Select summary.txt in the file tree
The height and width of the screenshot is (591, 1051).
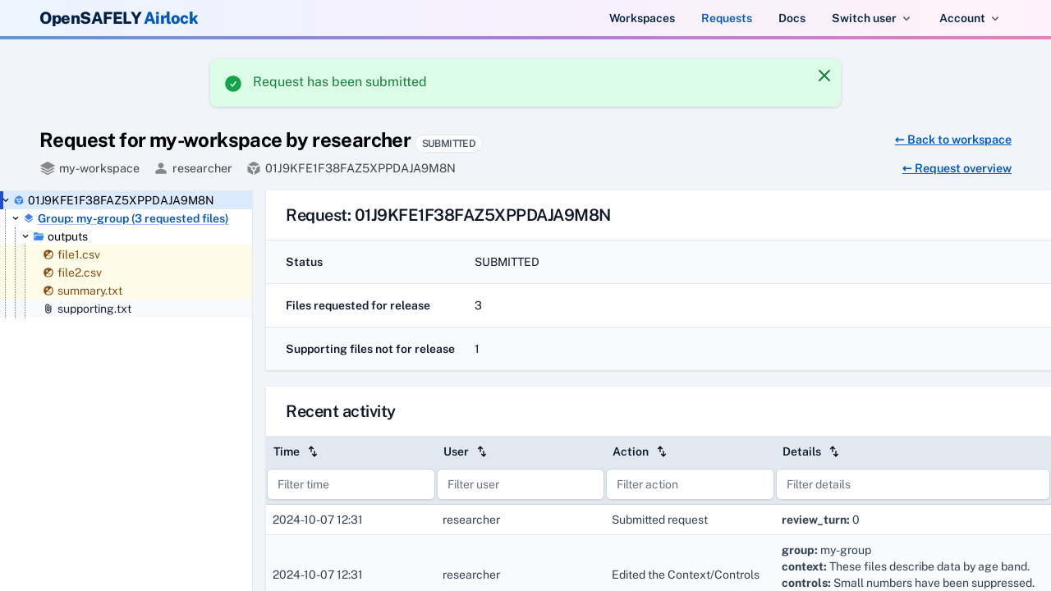(89, 291)
